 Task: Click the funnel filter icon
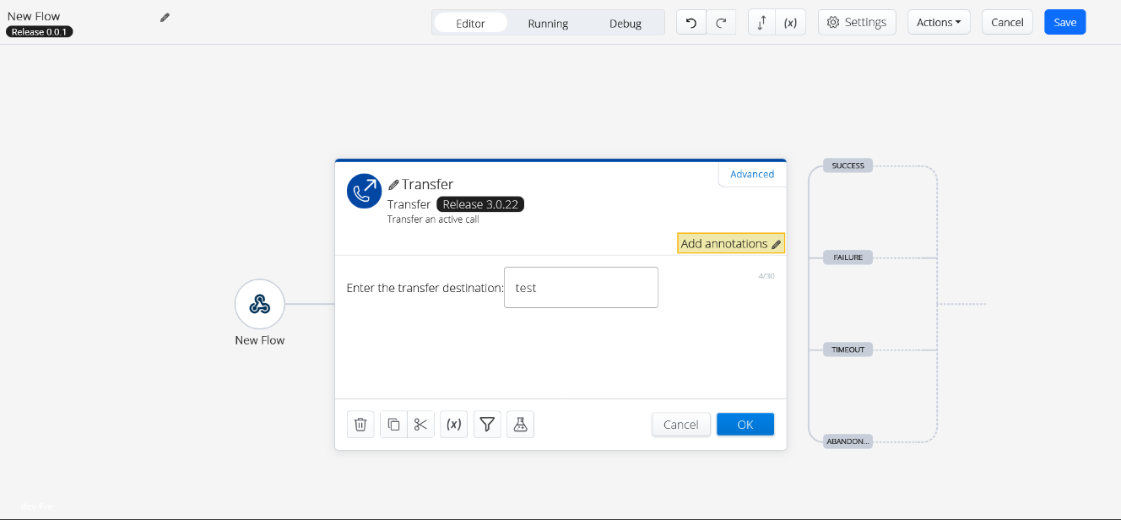click(x=487, y=425)
